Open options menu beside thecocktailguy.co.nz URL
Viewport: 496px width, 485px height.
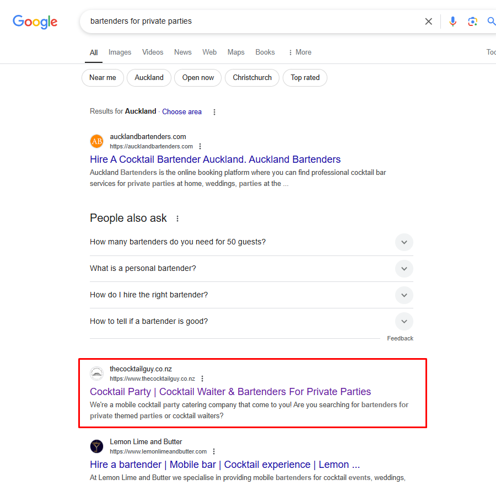point(202,379)
